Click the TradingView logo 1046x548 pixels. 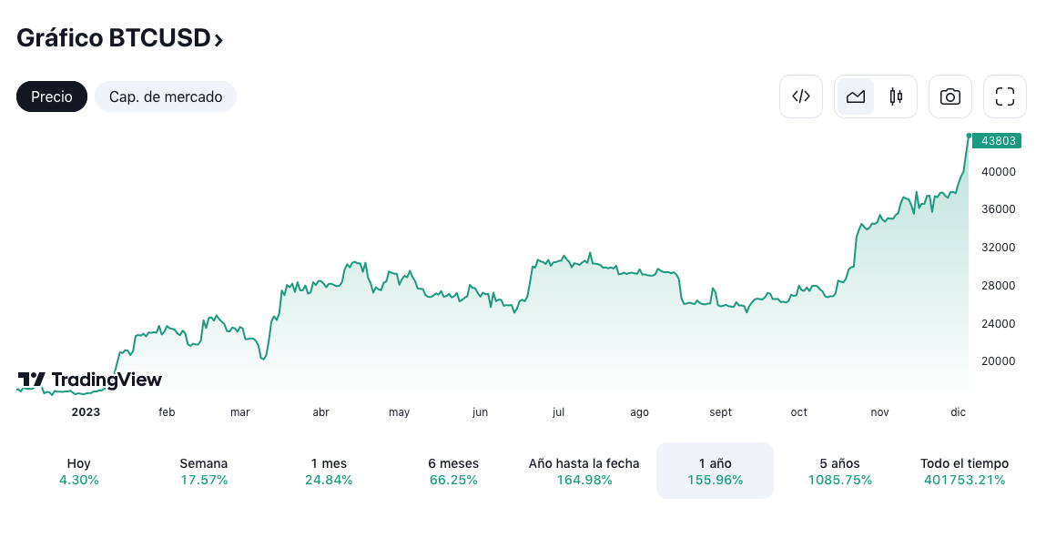pos(89,380)
